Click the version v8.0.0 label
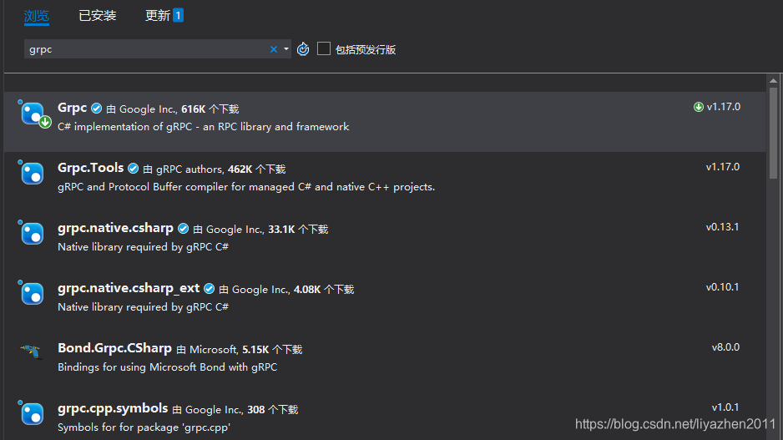783x440 pixels. point(725,347)
